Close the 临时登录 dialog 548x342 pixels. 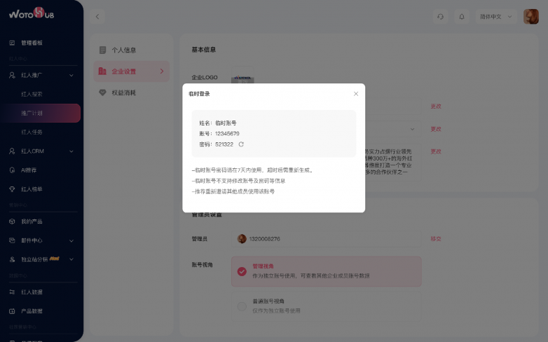(355, 94)
